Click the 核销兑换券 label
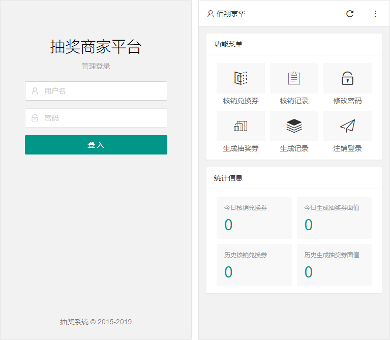Image resolution: width=390 pixels, height=340 pixels. (241, 101)
